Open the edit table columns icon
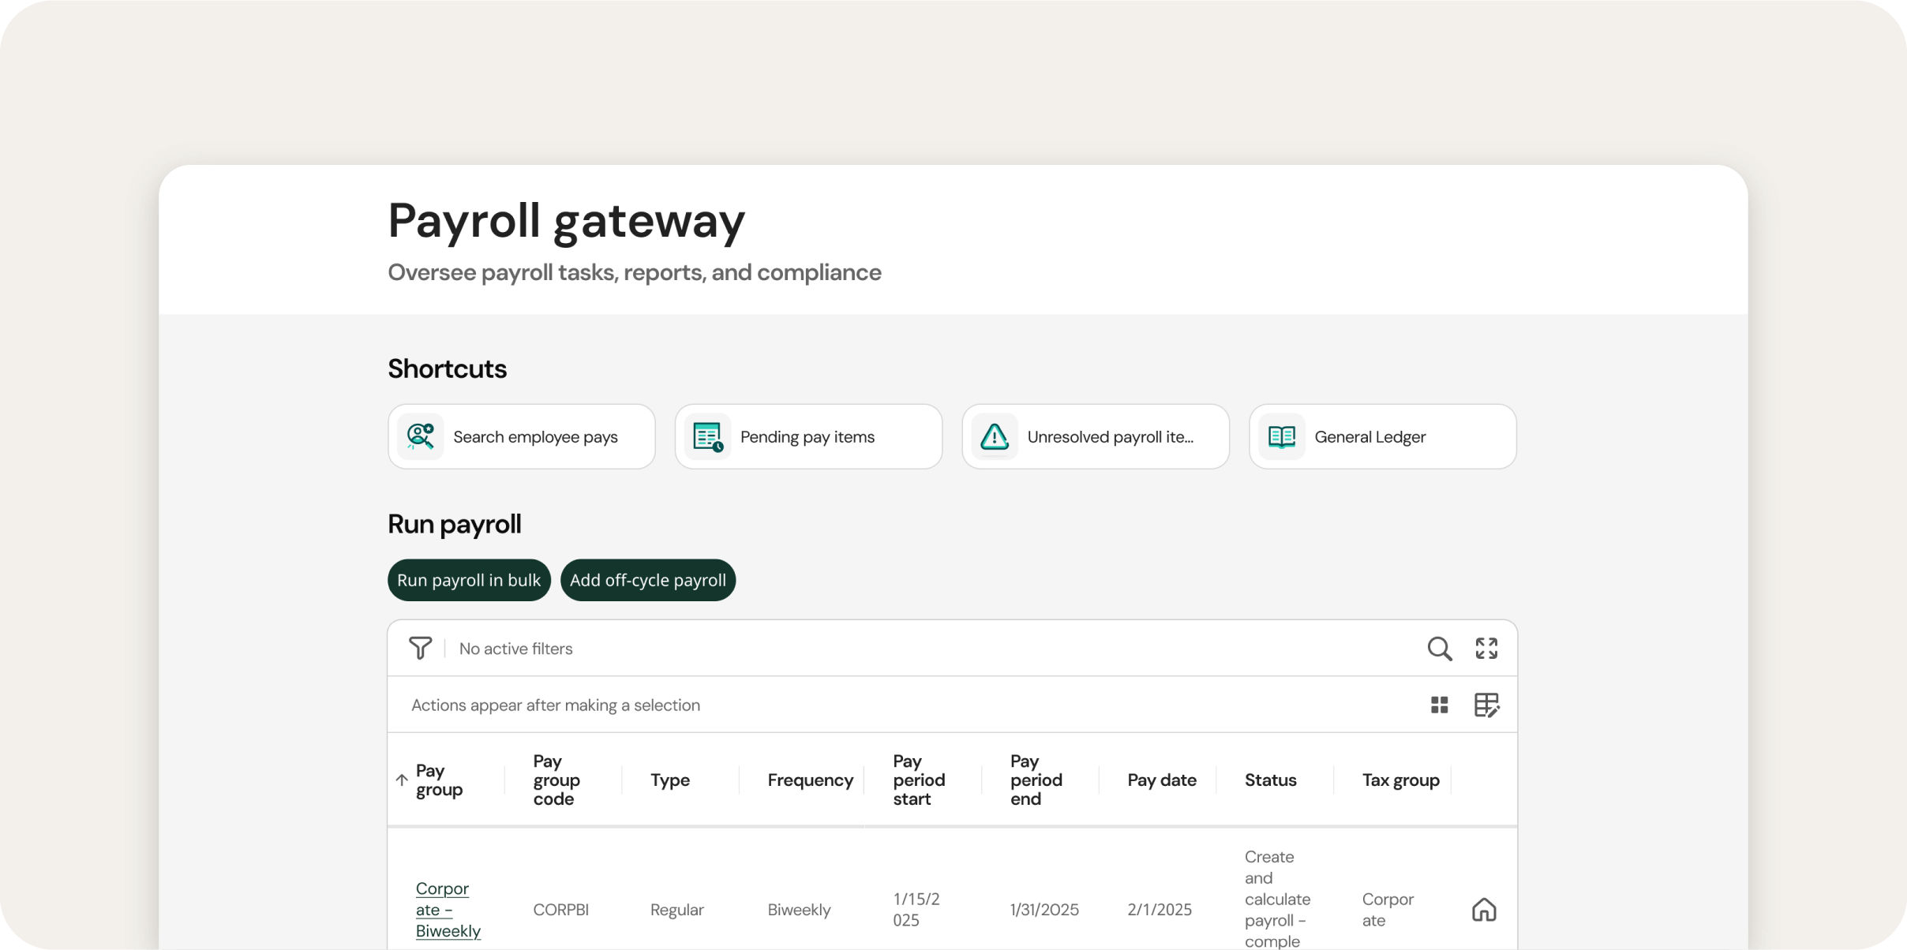Screen dimensions: 1907x950 (1487, 705)
